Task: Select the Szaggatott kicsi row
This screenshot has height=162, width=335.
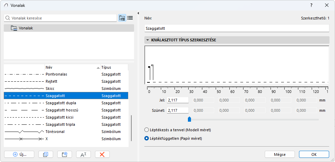Action: tap(66, 117)
